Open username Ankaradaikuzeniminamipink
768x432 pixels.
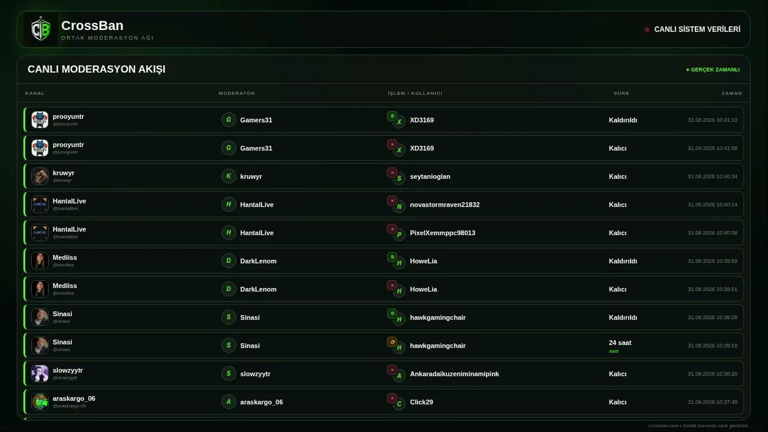455,374
